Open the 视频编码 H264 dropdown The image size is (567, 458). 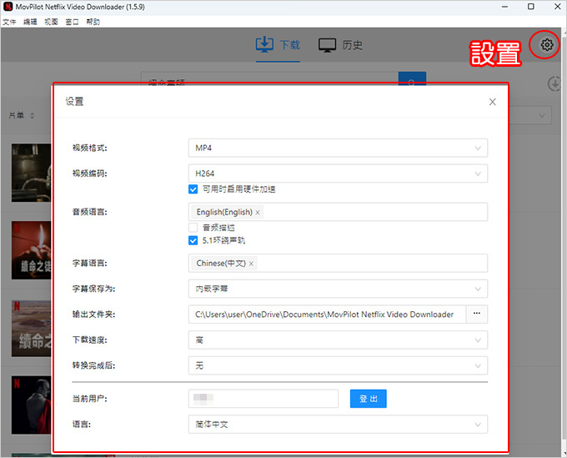point(338,174)
